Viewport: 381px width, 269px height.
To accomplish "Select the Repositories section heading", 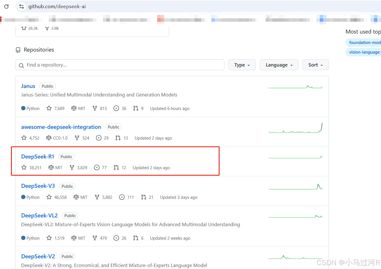I will coord(39,50).
